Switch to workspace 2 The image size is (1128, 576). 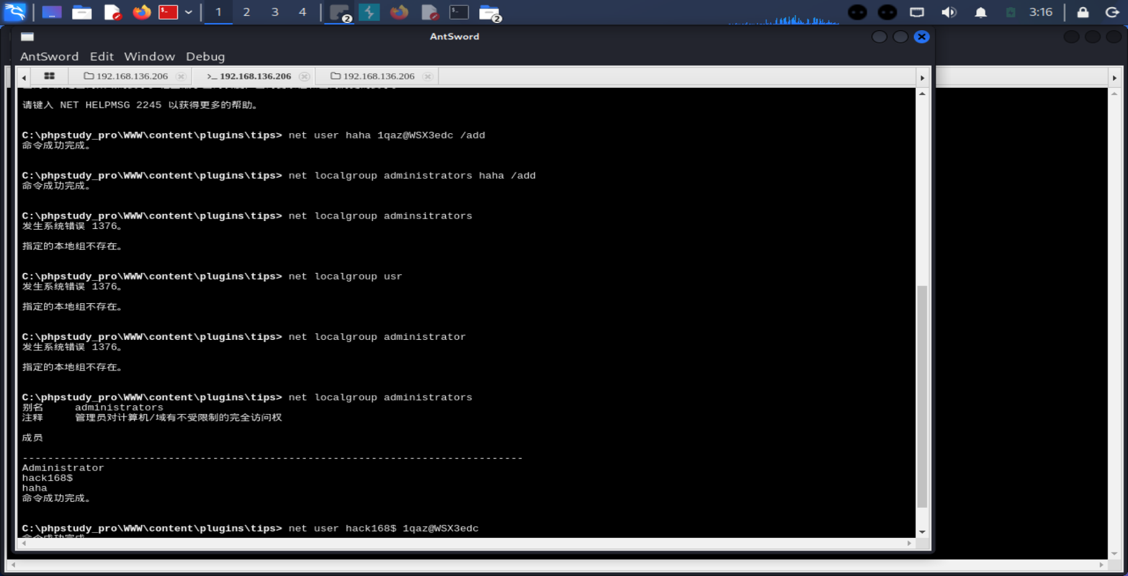point(246,12)
